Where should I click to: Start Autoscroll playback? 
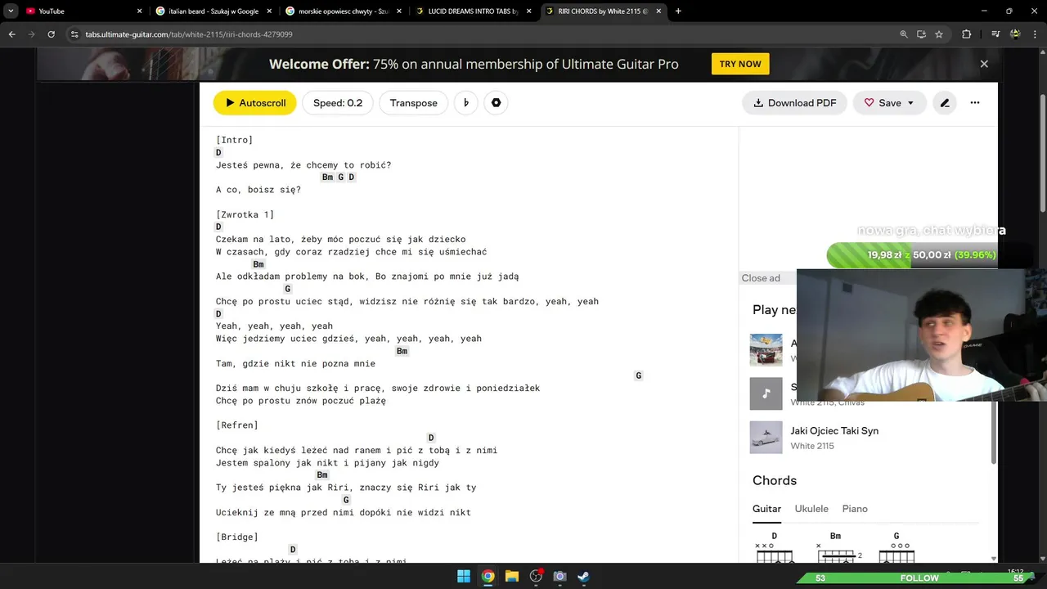[254, 103]
